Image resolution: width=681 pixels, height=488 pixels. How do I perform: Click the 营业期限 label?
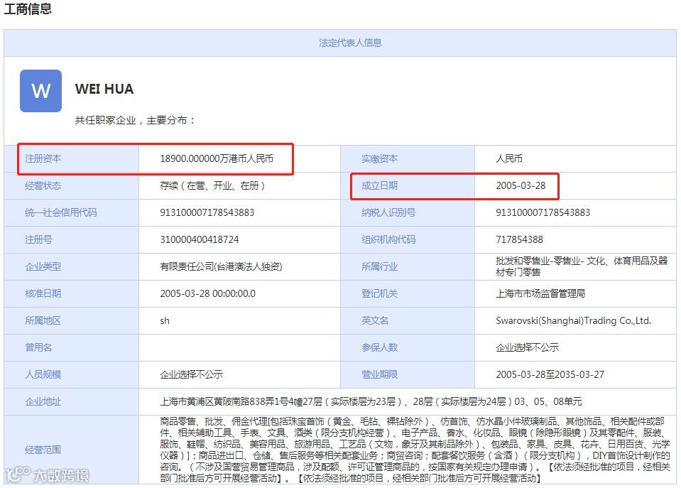coord(380,374)
